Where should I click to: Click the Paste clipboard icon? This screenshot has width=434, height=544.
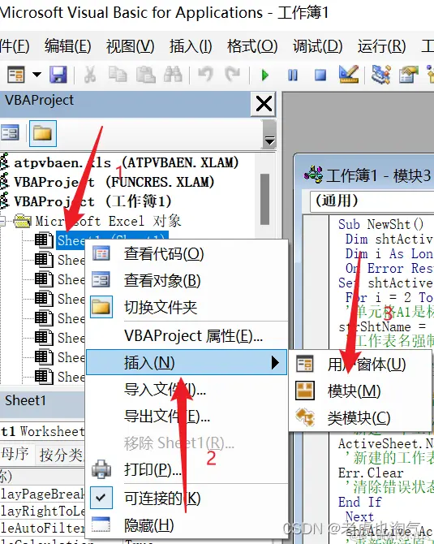click(145, 74)
